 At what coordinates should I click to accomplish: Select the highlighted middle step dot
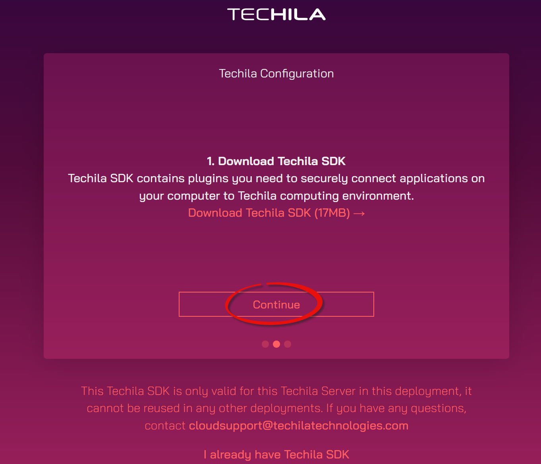[x=276, y=344]
